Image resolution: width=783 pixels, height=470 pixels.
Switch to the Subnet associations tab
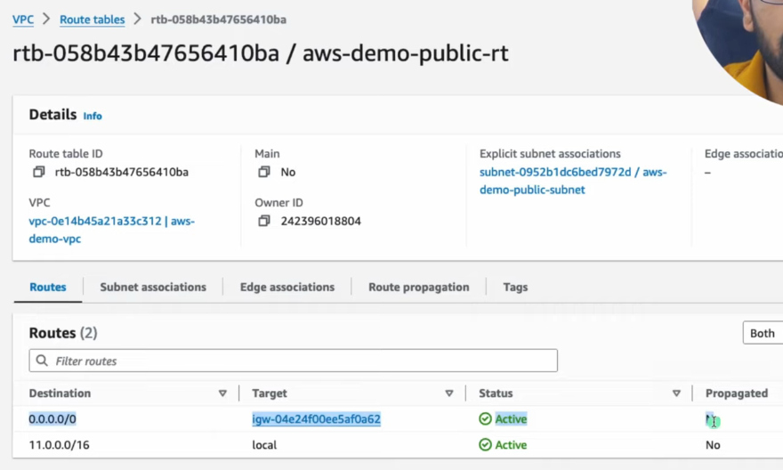153,287
